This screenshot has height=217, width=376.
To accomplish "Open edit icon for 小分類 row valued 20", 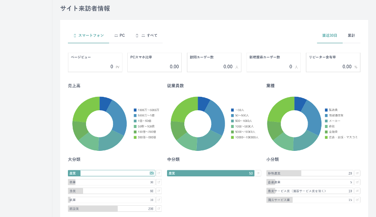I will [x=357, y=173].
